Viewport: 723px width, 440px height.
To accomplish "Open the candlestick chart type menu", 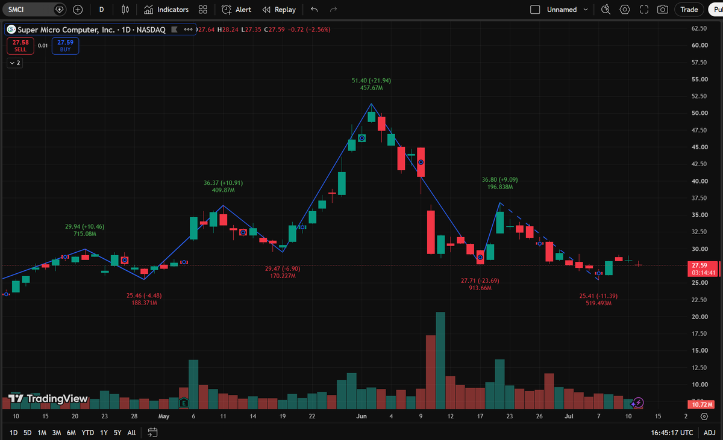I will [125, 10].
